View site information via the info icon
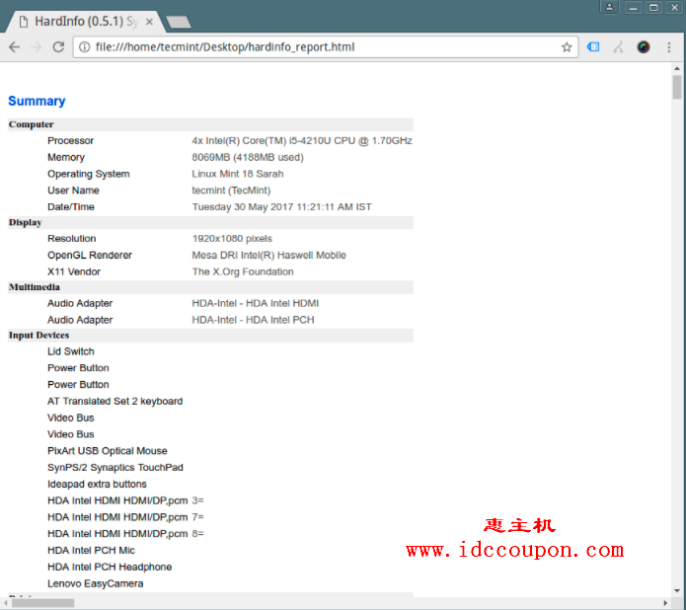Image resolution: width=686 pixels, height=610 pixels. [x=85, y=47]
